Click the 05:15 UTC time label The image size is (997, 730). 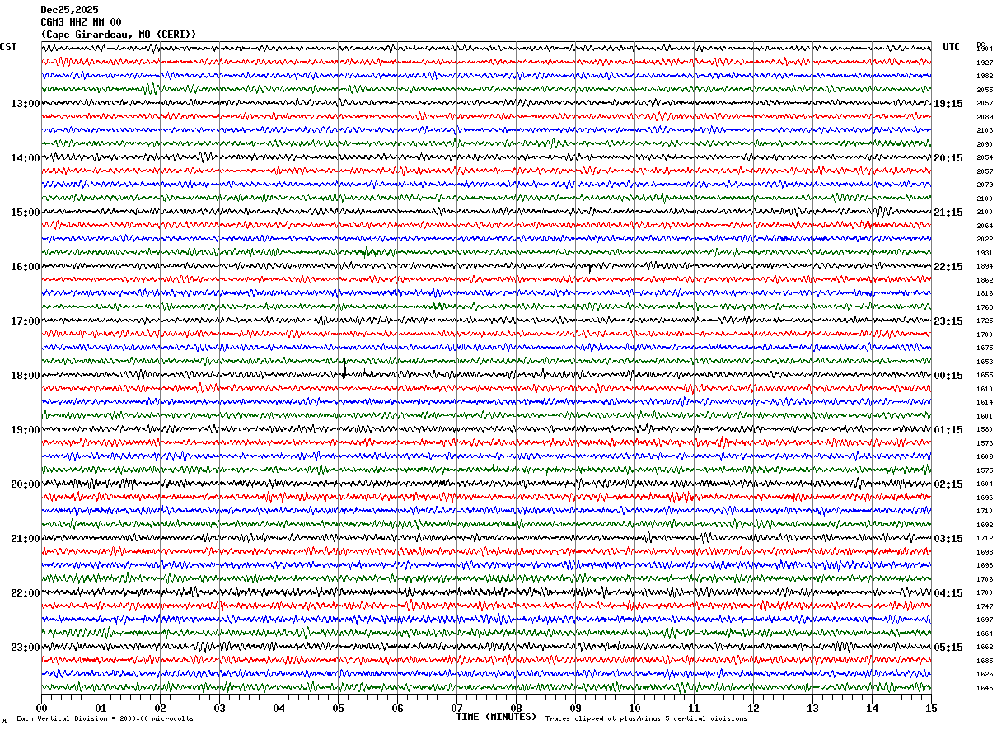point(948,648)
